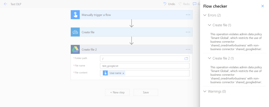This screenshot has height=107, width=269.
Task: Open the ellipsis menu for Create file step
Action: [188, 32]
